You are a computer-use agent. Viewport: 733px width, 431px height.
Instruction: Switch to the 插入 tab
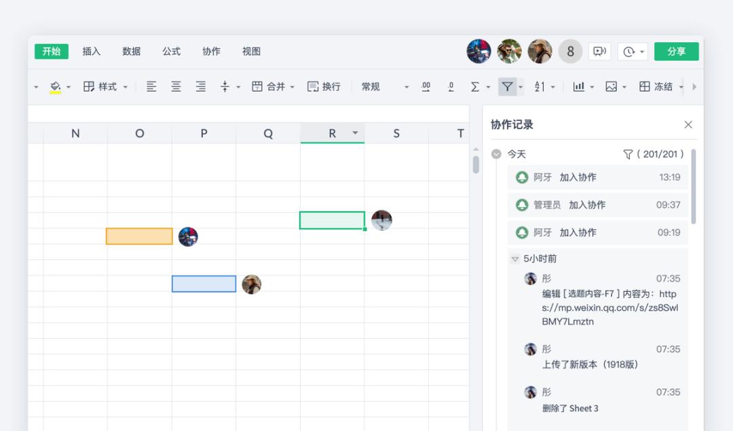91,52
